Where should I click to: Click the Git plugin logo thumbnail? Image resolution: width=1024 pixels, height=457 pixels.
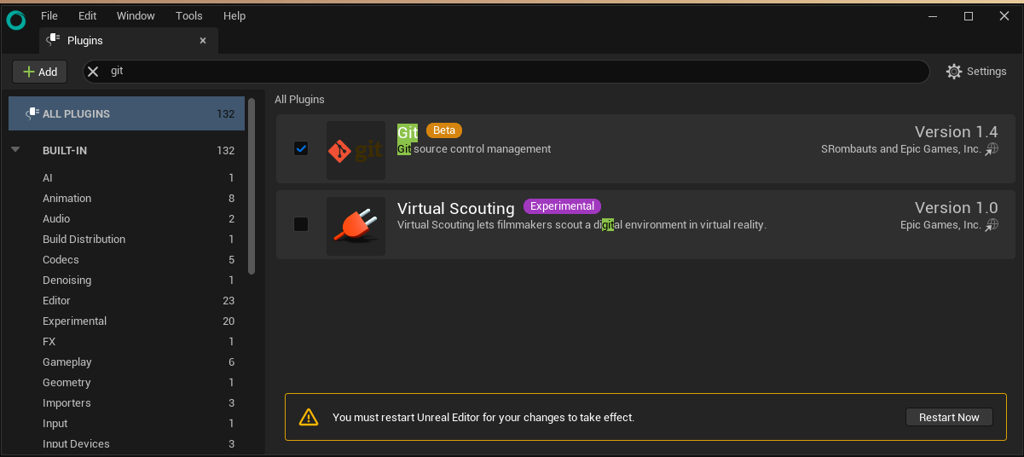(356, 151)
